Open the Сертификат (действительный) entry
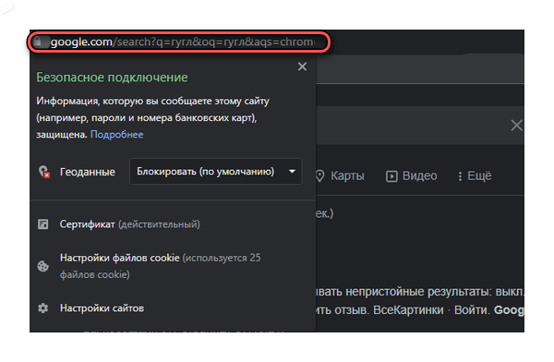The width and height of the screenshot is (554, 362). pyautogui.click(x=129, y=224)
